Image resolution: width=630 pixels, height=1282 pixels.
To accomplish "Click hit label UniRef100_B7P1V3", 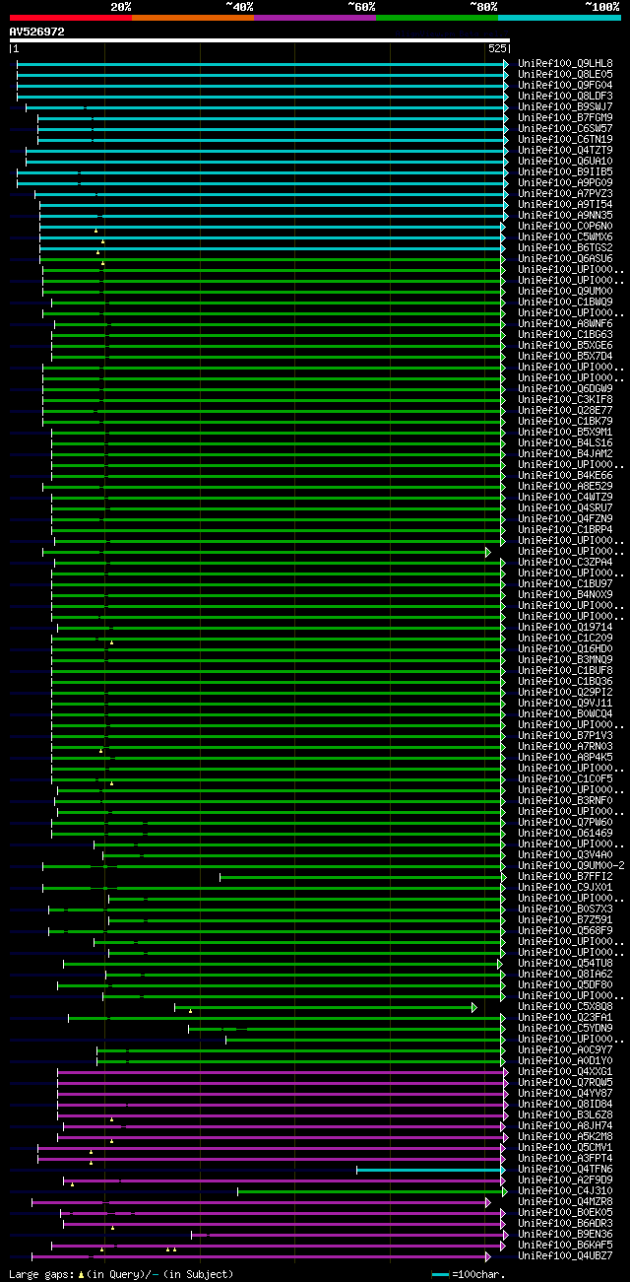I will click(x=565, y=736).
